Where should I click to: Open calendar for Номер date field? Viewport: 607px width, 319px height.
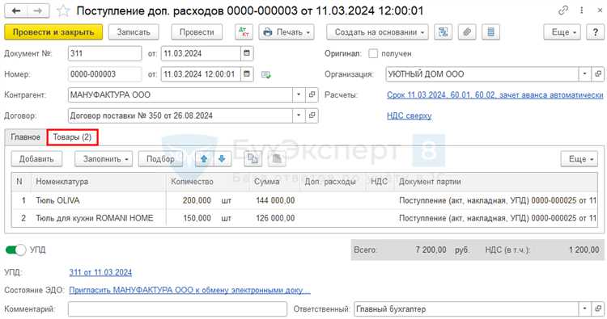pyautogui.click(x=247, y=73)
